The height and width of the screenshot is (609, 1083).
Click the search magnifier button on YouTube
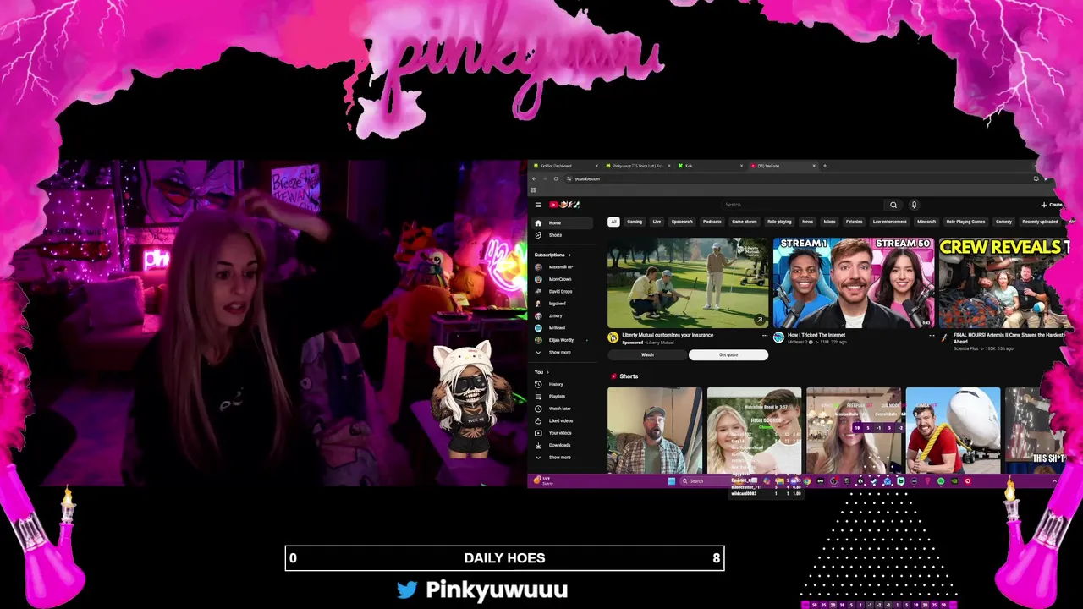click(893, 205)
